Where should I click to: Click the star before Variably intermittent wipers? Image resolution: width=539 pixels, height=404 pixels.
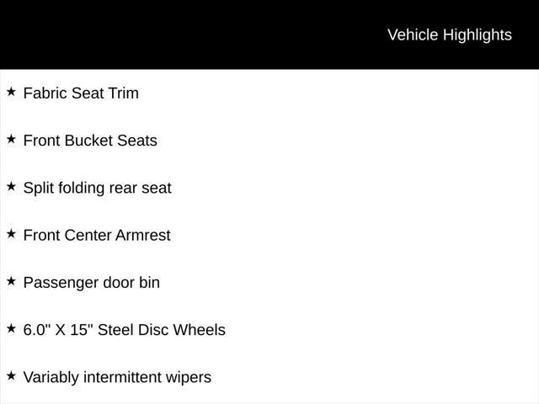[x=11, y=375]
